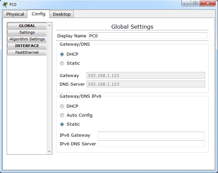Screen dimensions: 218x173
Task: Open the Settings sidebar button
Action: pos(27,32)
